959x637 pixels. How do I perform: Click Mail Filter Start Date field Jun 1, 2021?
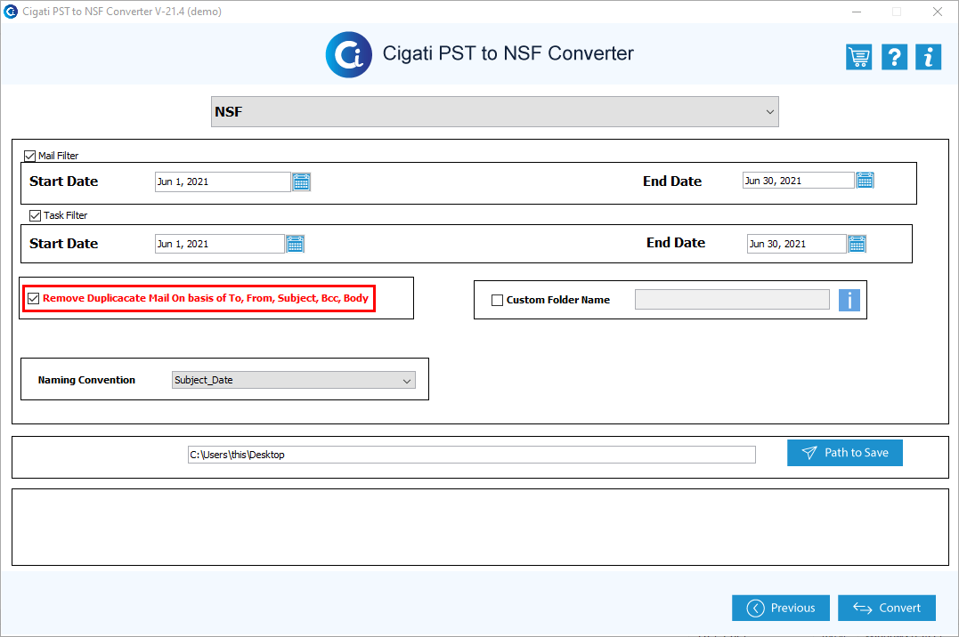(x=223, y=182)
